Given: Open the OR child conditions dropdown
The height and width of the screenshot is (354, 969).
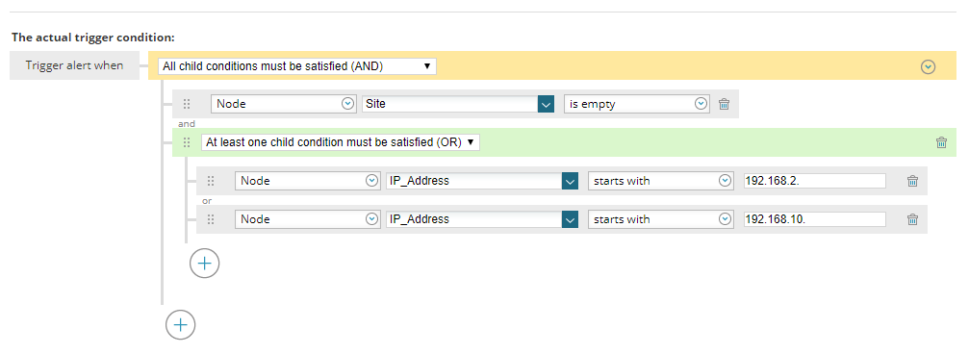Looking at the screenshot, I should (x=341, y=142).
